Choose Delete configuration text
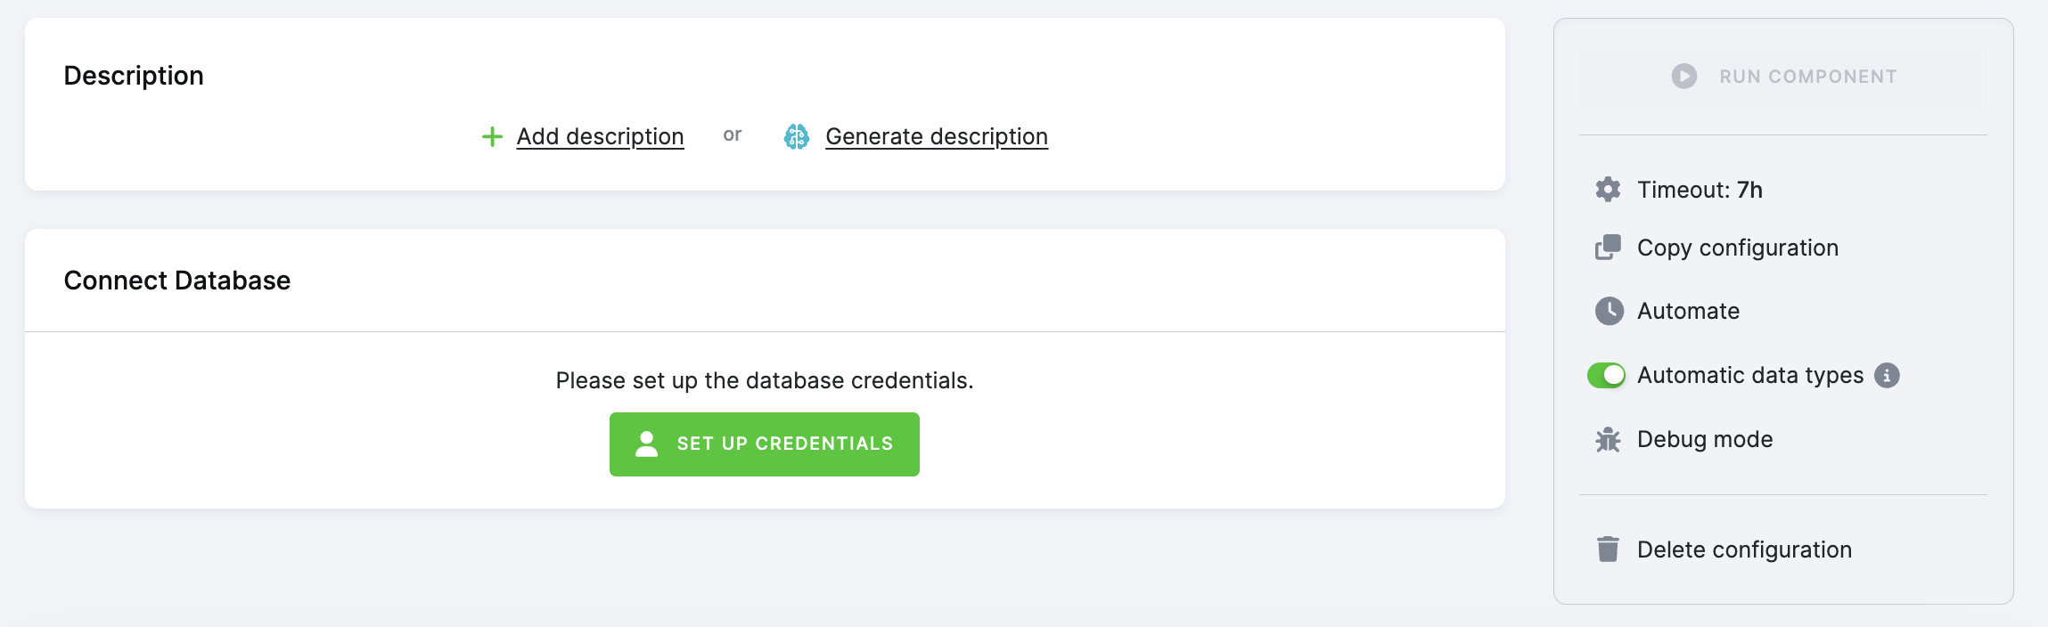The image size is (2048, 627). pos(1743,550)
